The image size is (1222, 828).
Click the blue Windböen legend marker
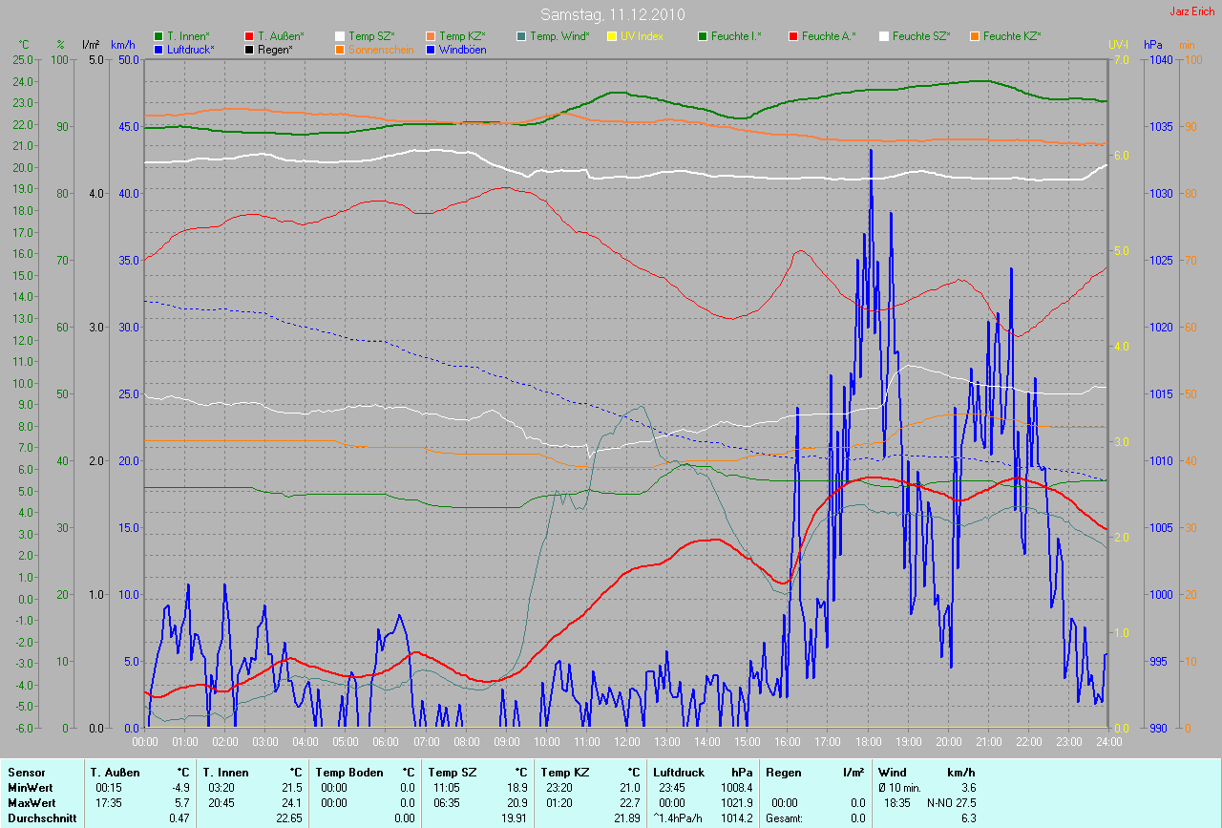(x=432, y=50)
